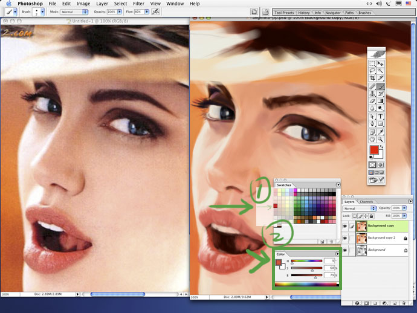Select the Eyedropper tool

click(381, 132)
